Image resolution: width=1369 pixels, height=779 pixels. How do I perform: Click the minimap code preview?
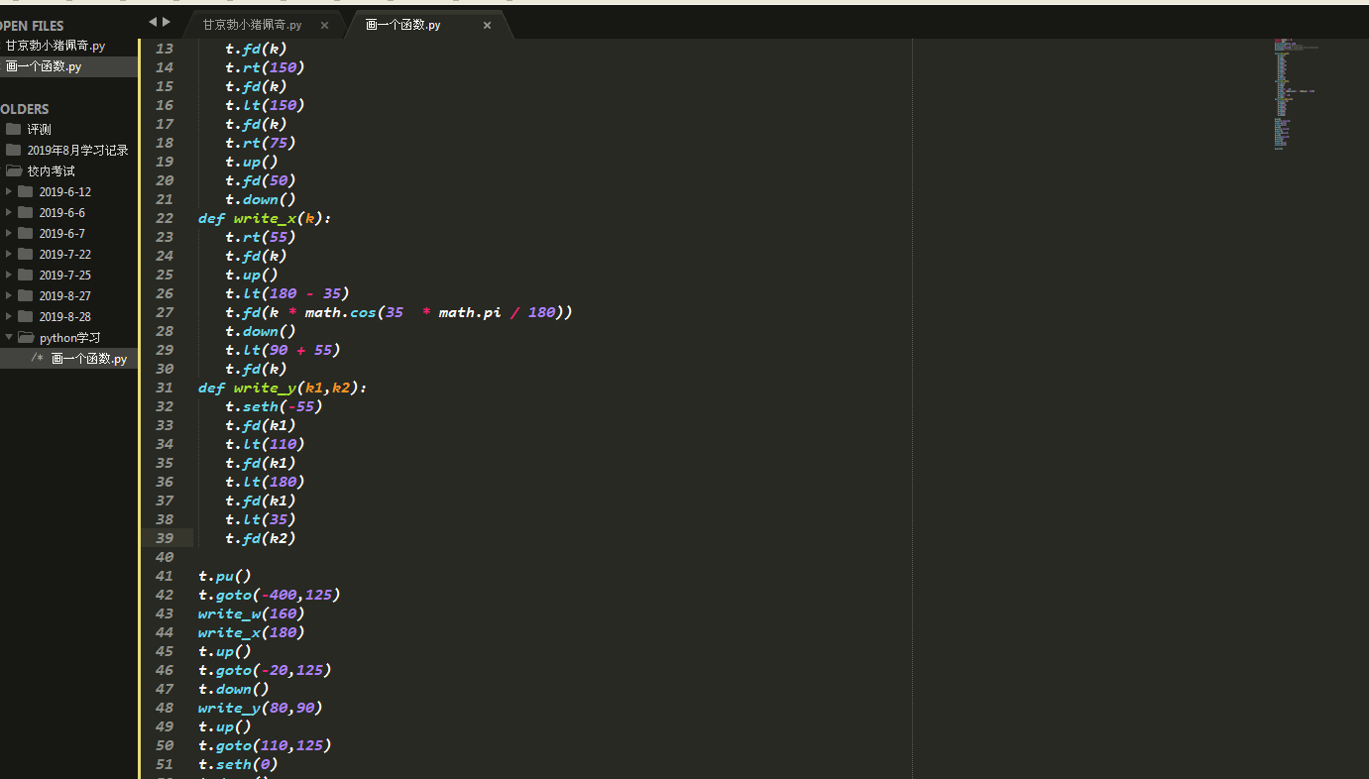(1295, 94)
